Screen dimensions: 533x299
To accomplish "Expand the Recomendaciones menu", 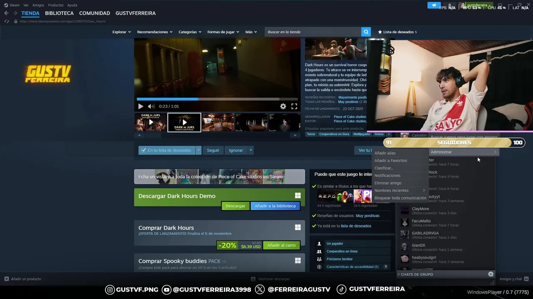I will [x=155, y=32].
